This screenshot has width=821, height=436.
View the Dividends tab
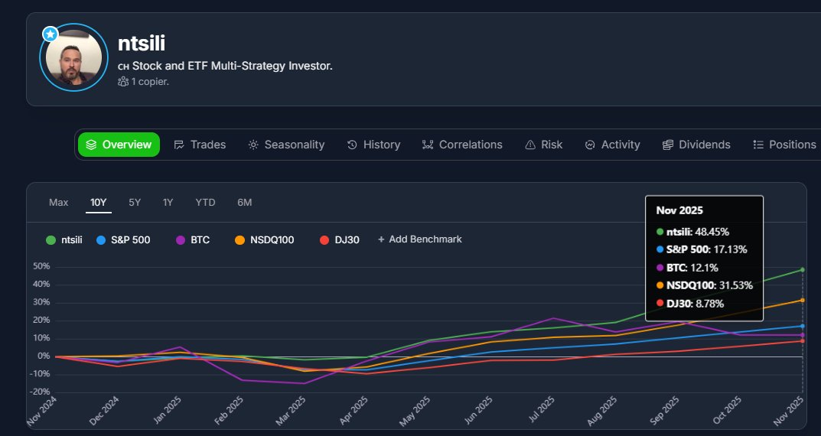(x=696, y=145)
